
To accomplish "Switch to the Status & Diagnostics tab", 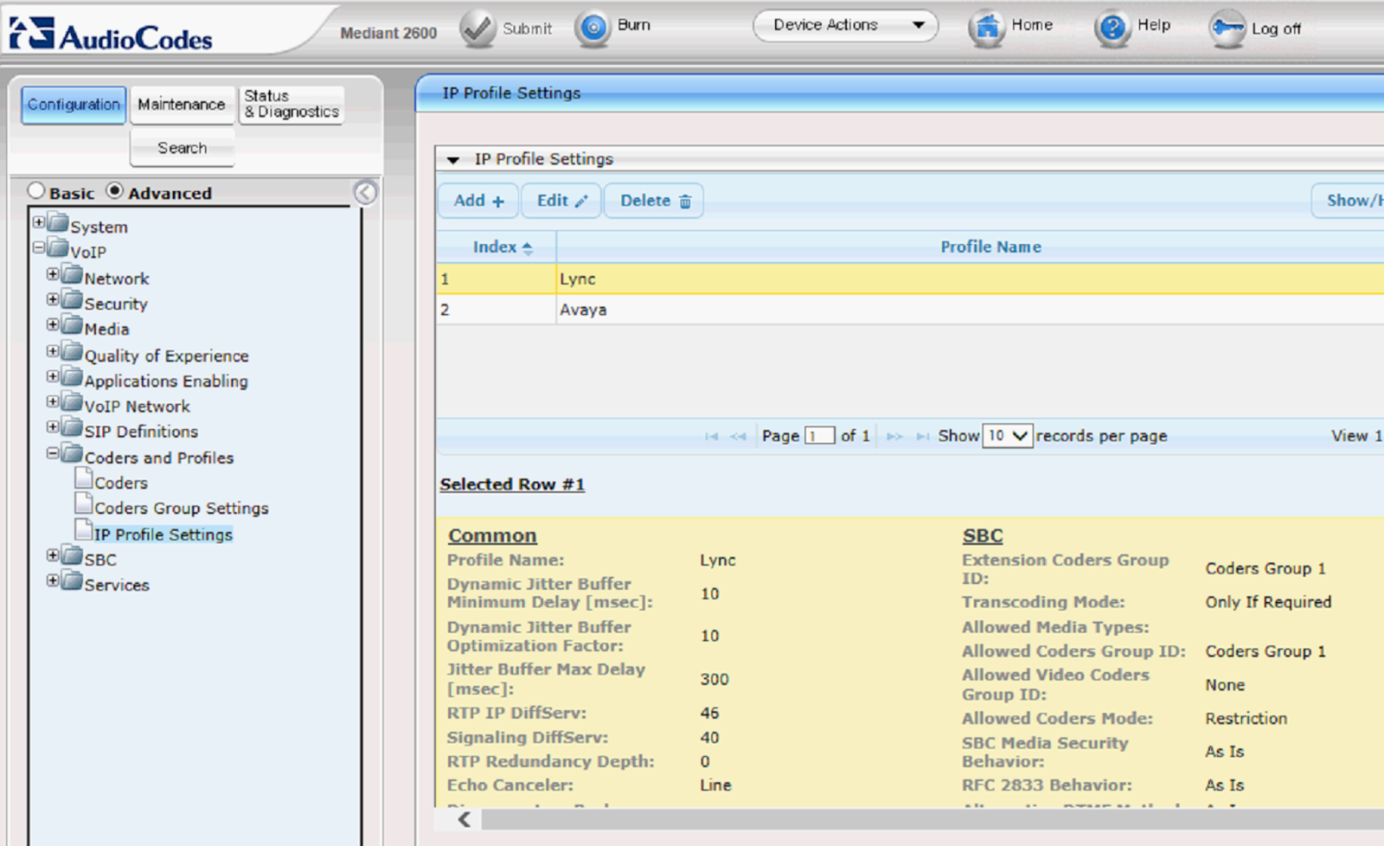I will pos(291,104).
